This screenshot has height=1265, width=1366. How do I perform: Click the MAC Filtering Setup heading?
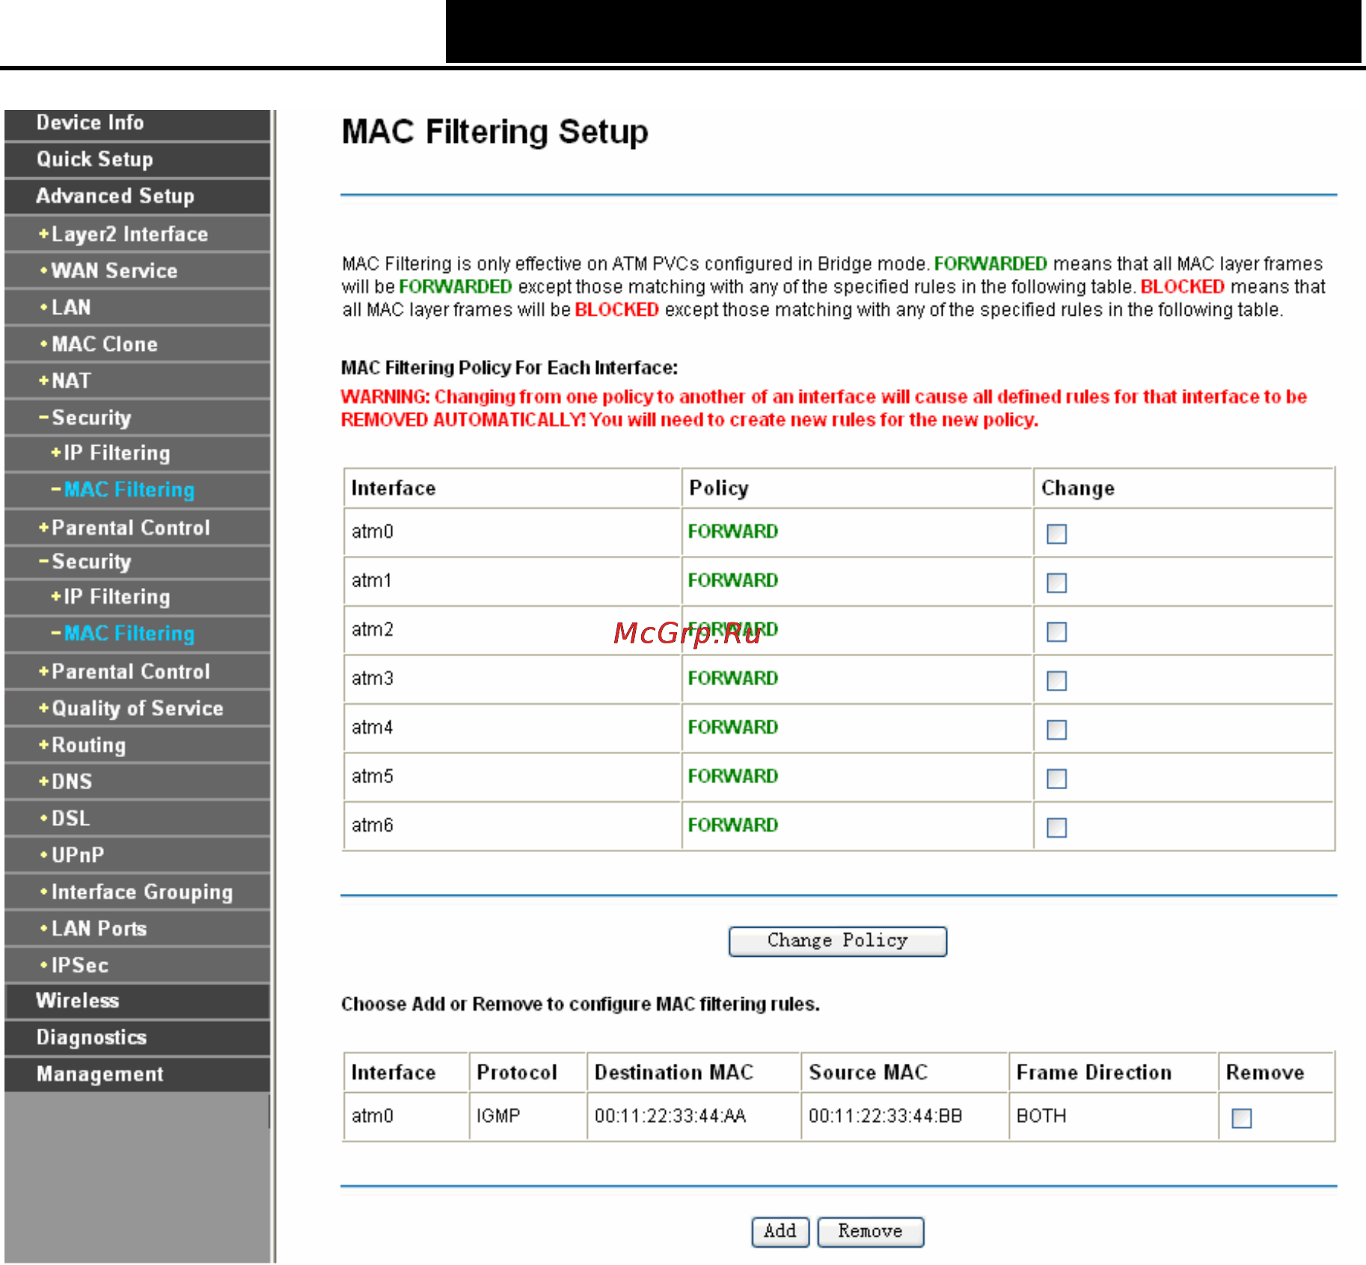coord(494,132)
